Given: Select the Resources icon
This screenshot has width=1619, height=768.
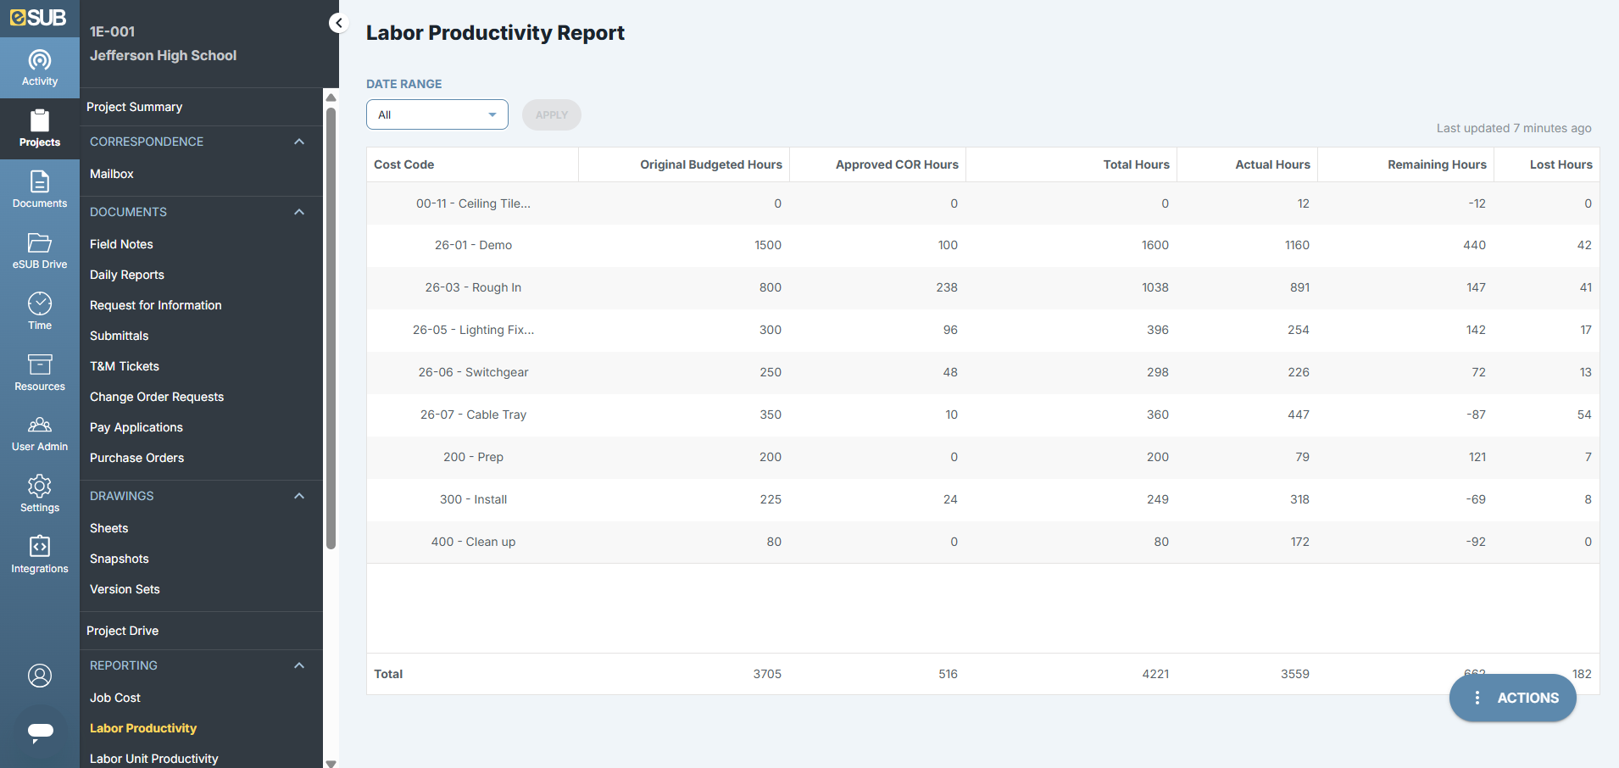Looking at the screenshot, I should click(x=40, y=372).
